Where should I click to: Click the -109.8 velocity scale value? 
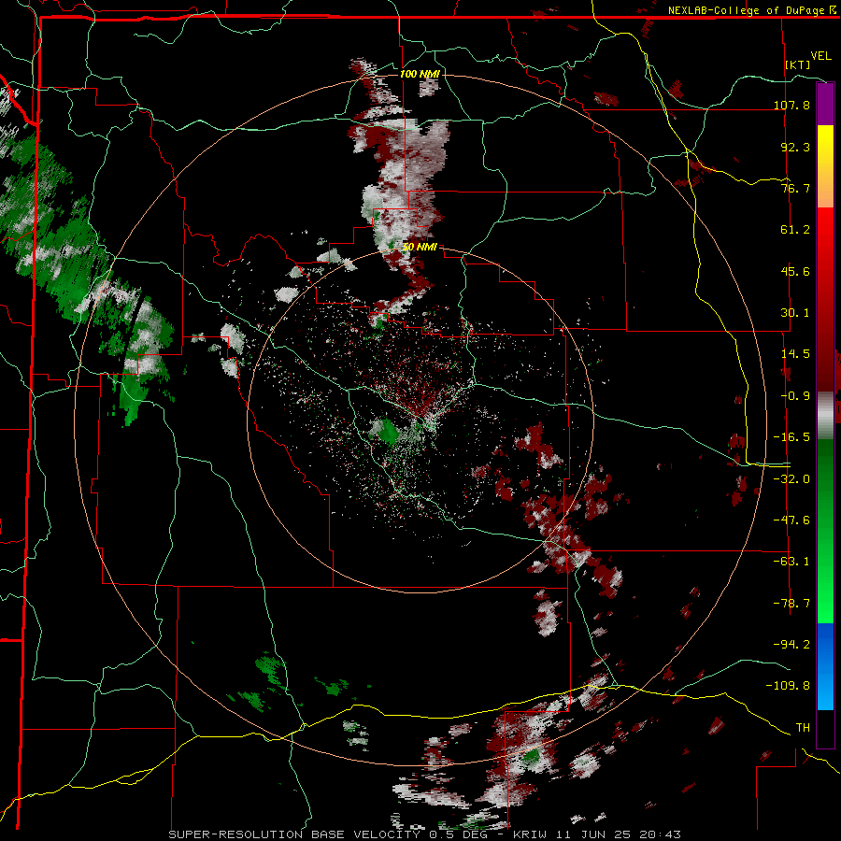pos(788,686)
